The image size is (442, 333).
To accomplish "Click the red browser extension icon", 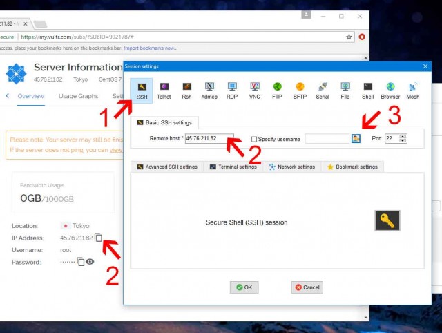I will 362,37.
